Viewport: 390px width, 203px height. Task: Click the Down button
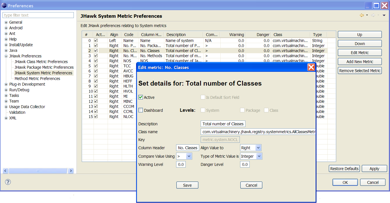click(x=360, y=44)
